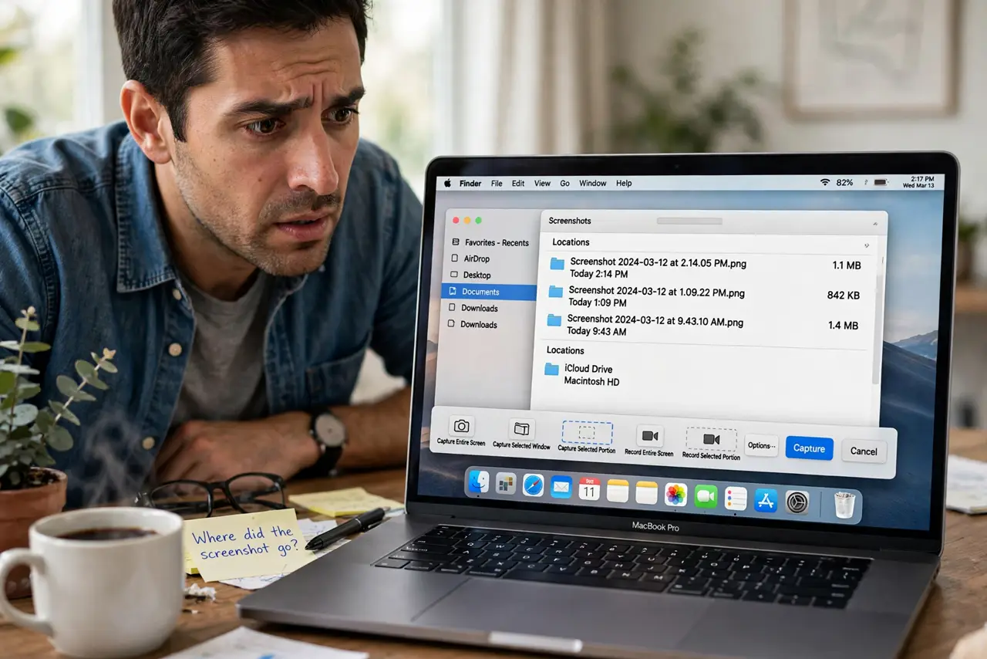The width and height of the screenshot is (987, 659).
Task: Click the folder icon beside iCloud Drive
Action: pyautogui.click(x=551, y=370)
